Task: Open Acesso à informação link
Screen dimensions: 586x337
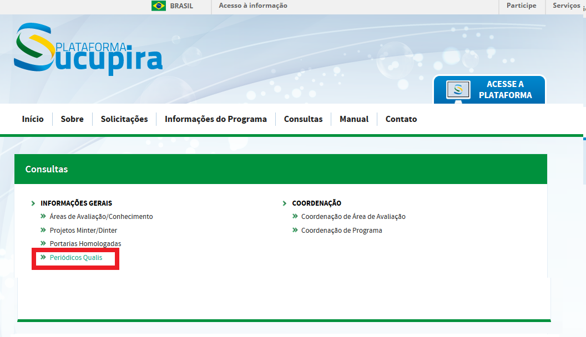Action: tap(253, 6)
